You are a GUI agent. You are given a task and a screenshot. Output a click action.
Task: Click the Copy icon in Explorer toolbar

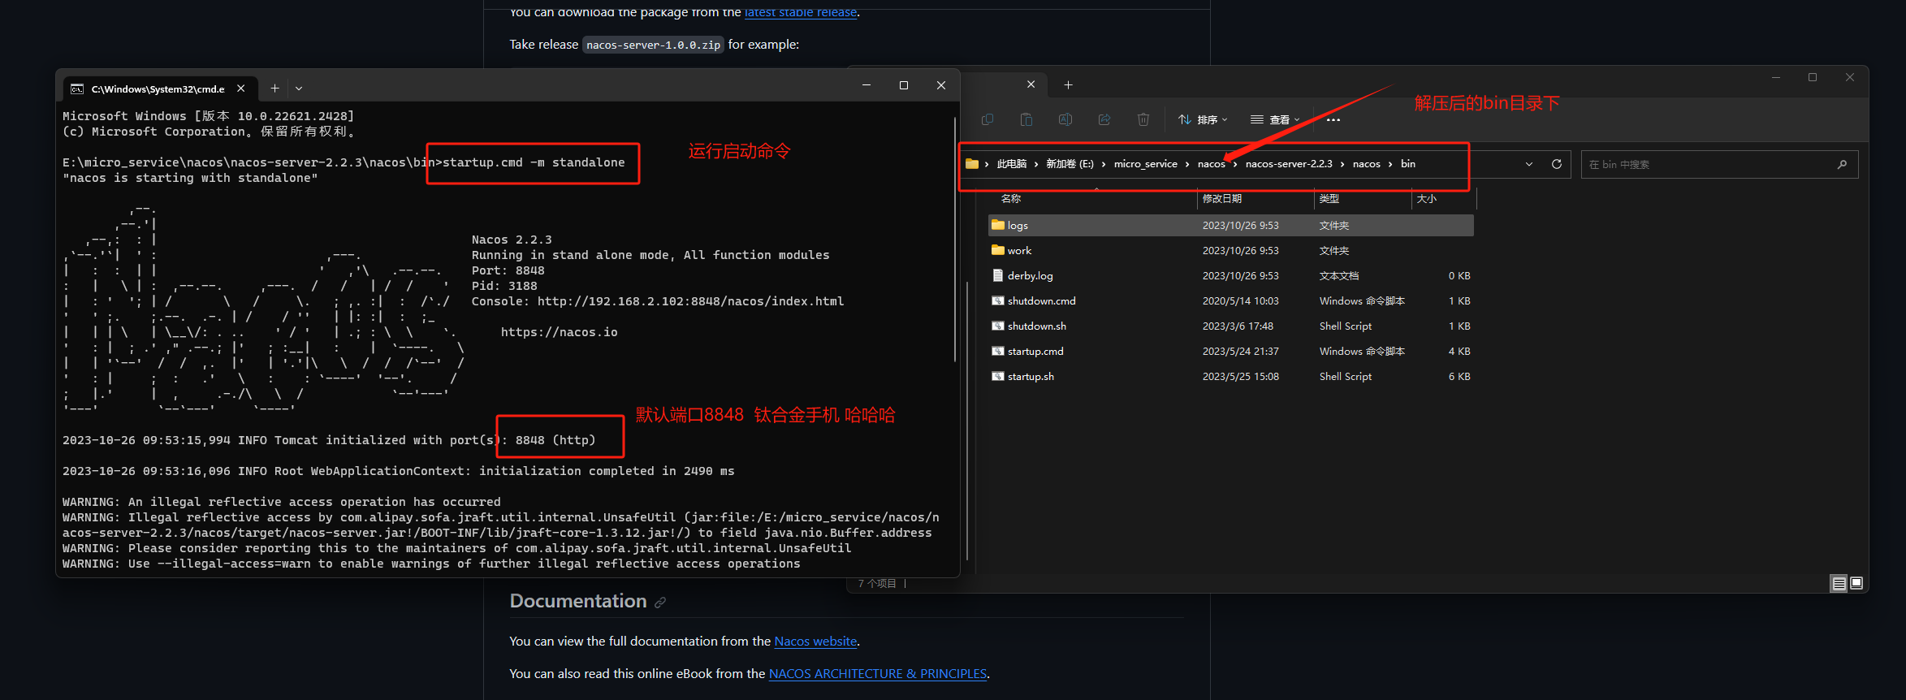[988, 119]
